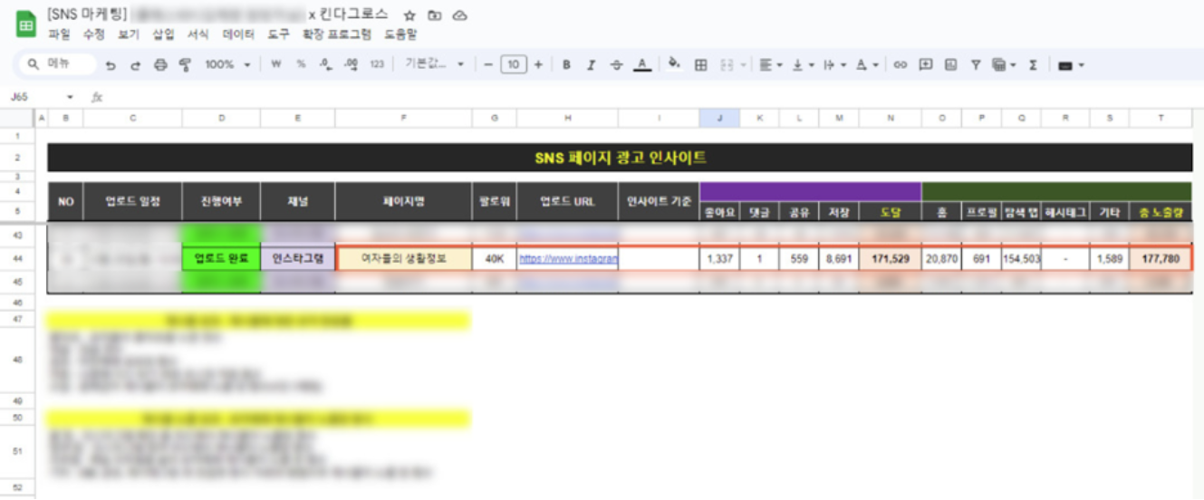Open the 파일 menu
Image resolution: width=1204 pixels, height=500 pixels.
click(59, 34)
